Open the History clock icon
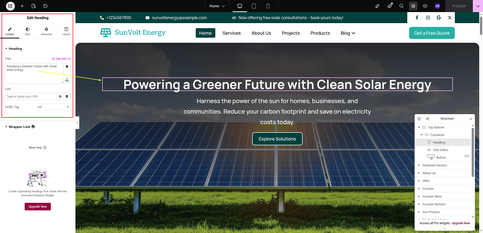This screenshot has height=233, width=483. tap(45, 6)
